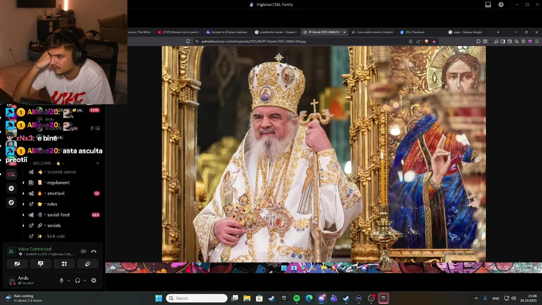Screen dimensions: 542x305
Task: Click the ENG language indicator
Action: click(496, 299)
